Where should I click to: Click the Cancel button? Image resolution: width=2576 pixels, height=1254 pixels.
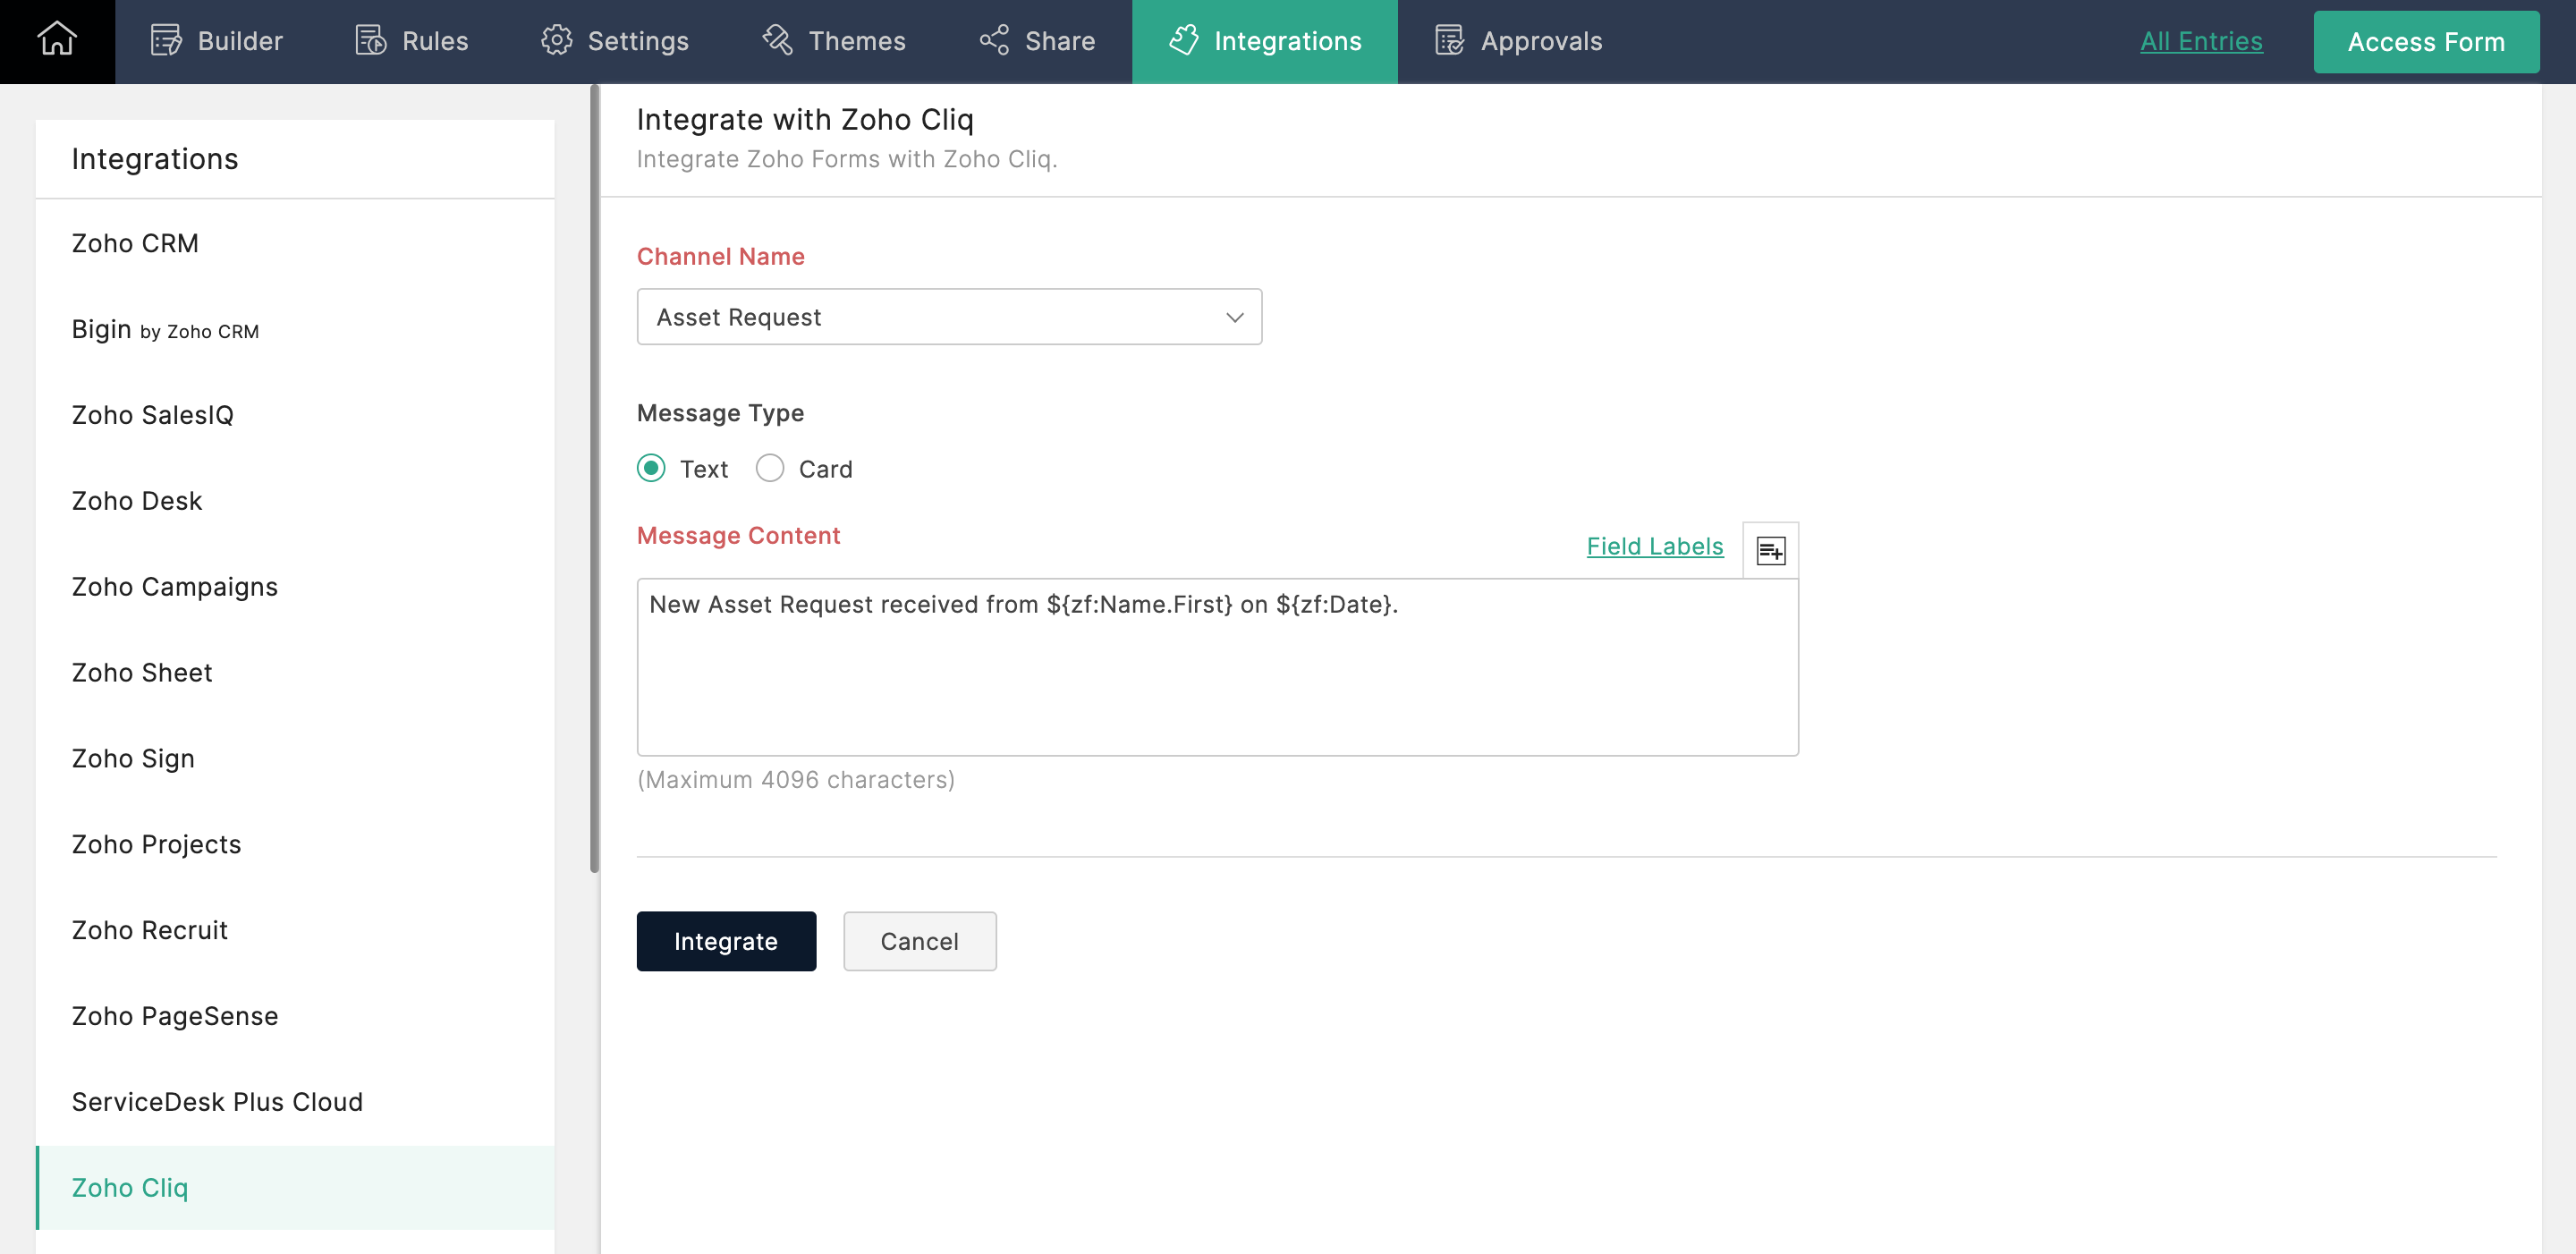click(919, 941)
